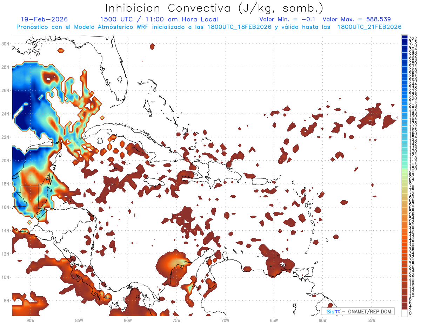
Task: Click the '70W' longitude label
Action: click(x=225, y=321)
